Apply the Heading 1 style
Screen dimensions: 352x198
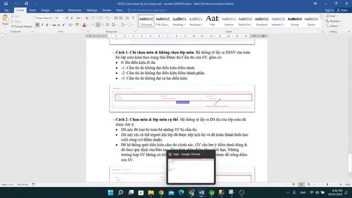(179, 21)
